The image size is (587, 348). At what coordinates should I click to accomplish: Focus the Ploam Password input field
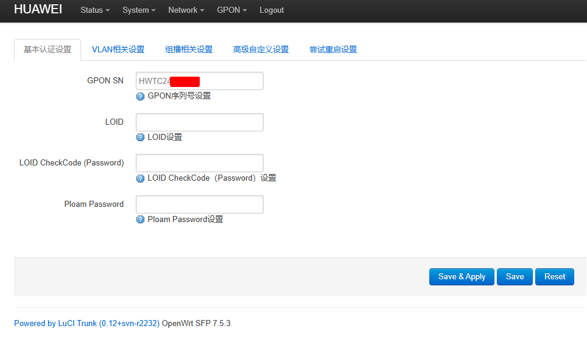pos(200,204)
